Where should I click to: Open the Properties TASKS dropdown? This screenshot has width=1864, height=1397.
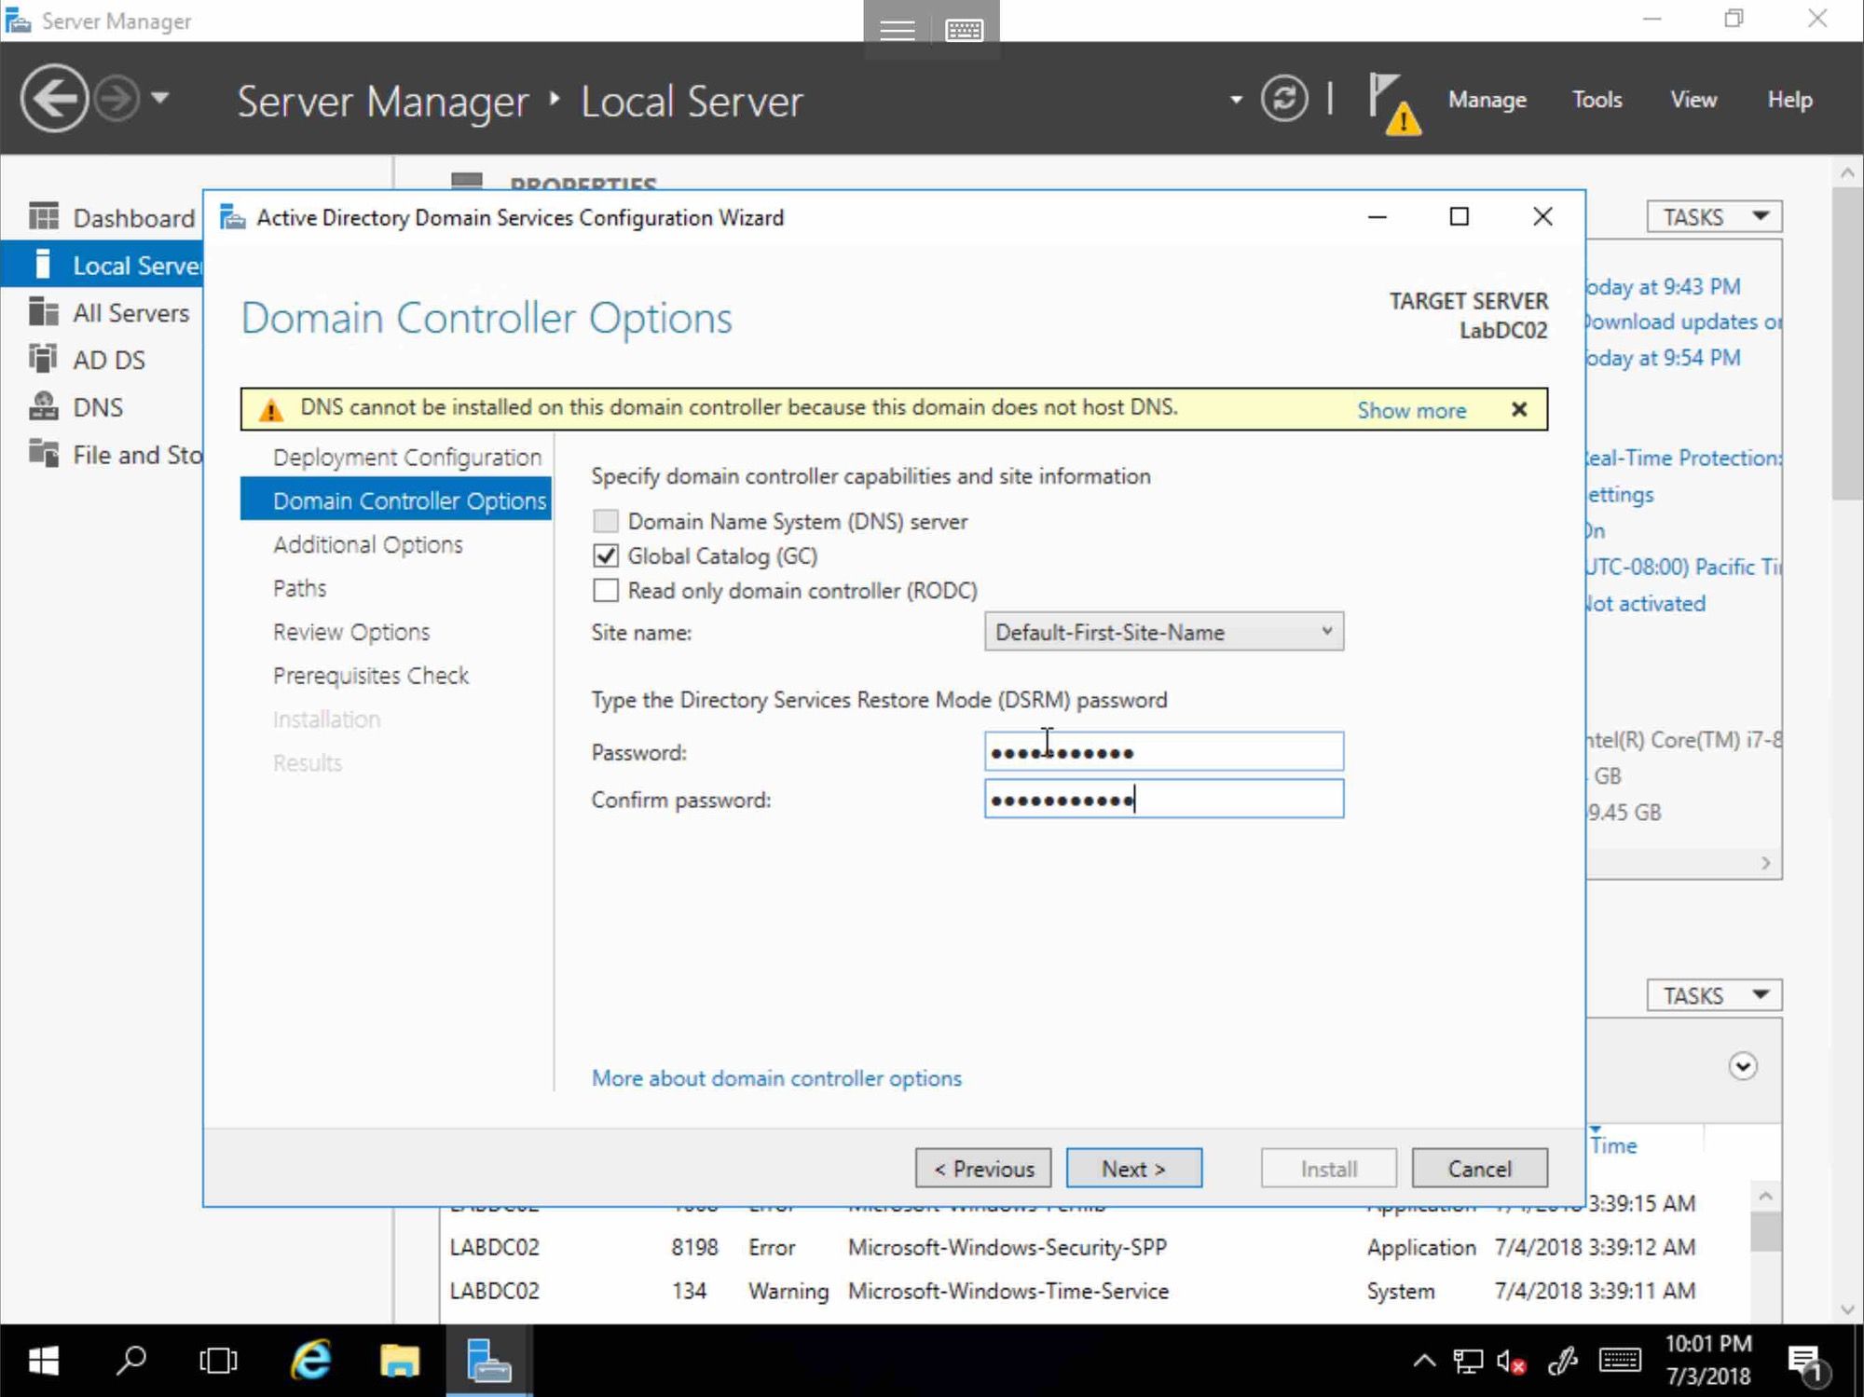(1714, 217)
